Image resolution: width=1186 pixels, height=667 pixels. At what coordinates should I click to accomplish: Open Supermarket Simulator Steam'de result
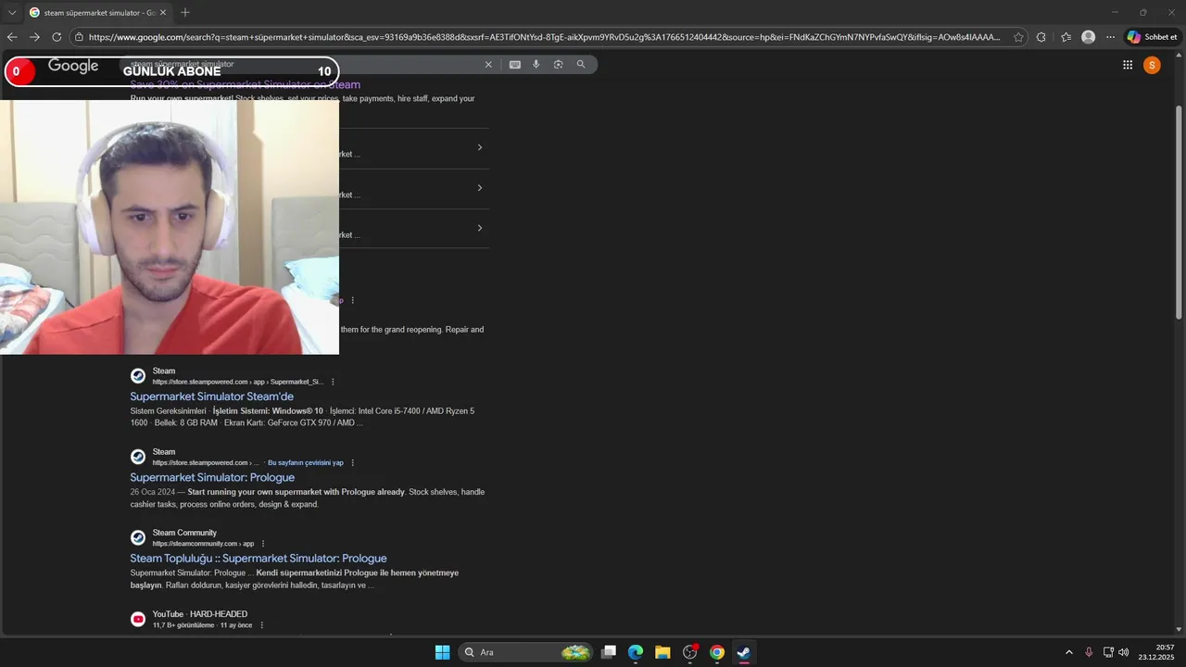(211, 396)
